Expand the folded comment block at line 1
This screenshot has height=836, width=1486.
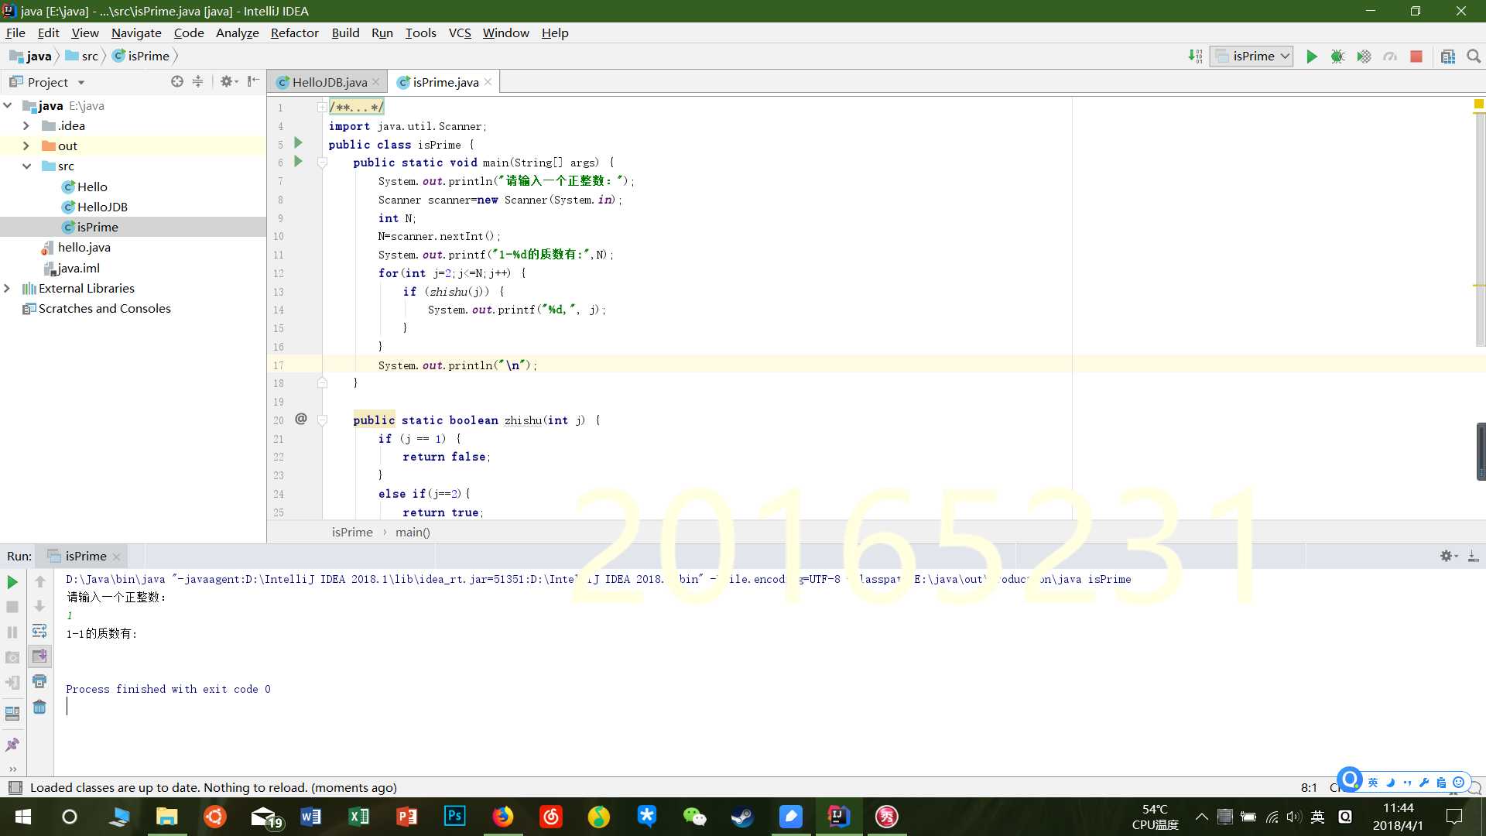point(322,108)
